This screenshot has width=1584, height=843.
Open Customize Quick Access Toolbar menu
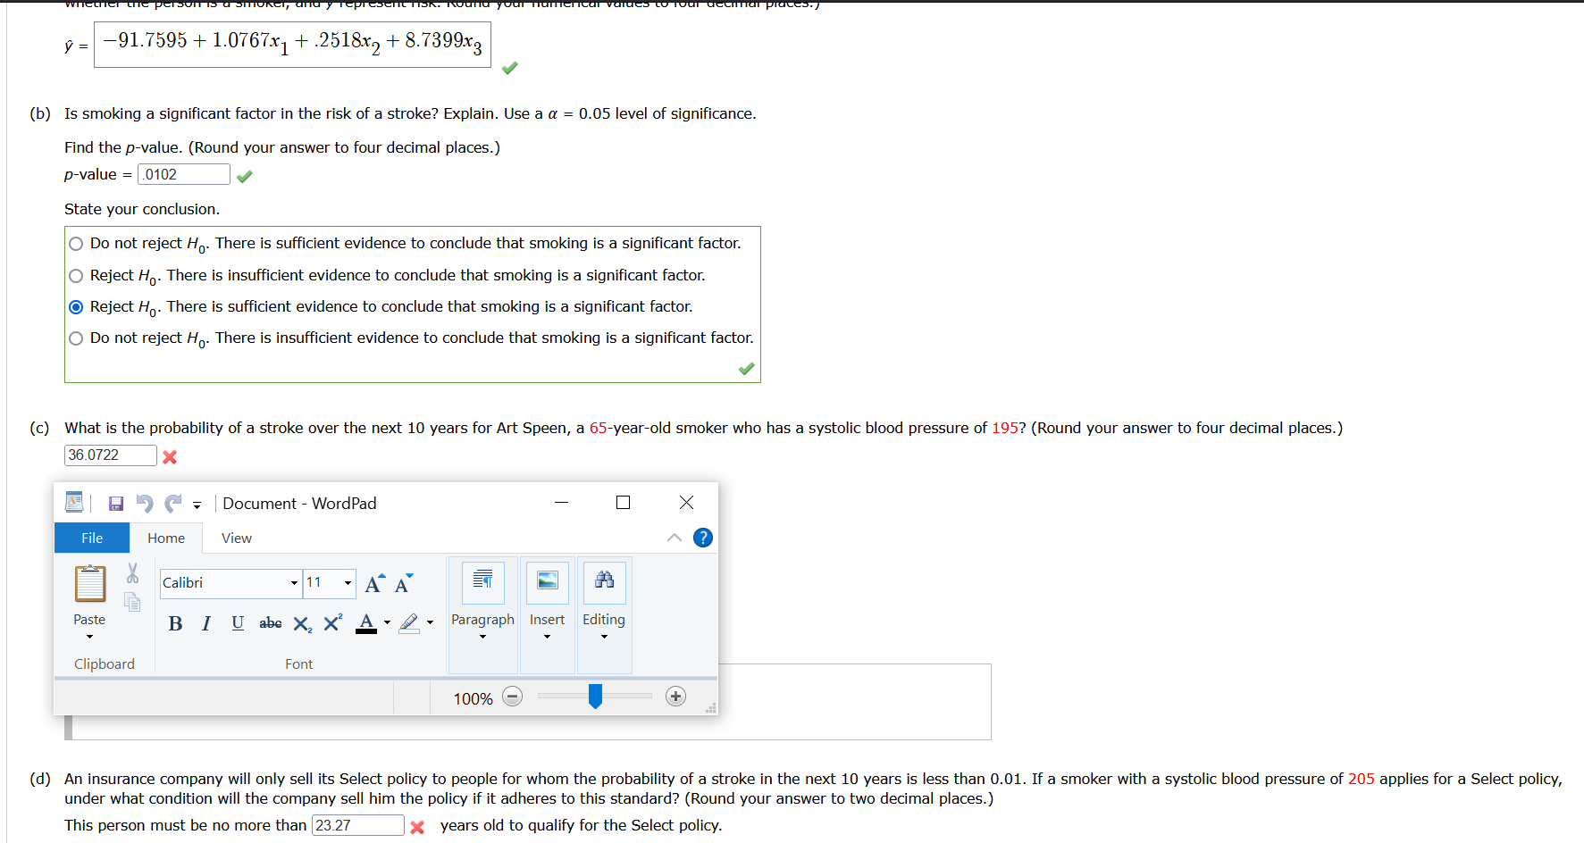197,505
